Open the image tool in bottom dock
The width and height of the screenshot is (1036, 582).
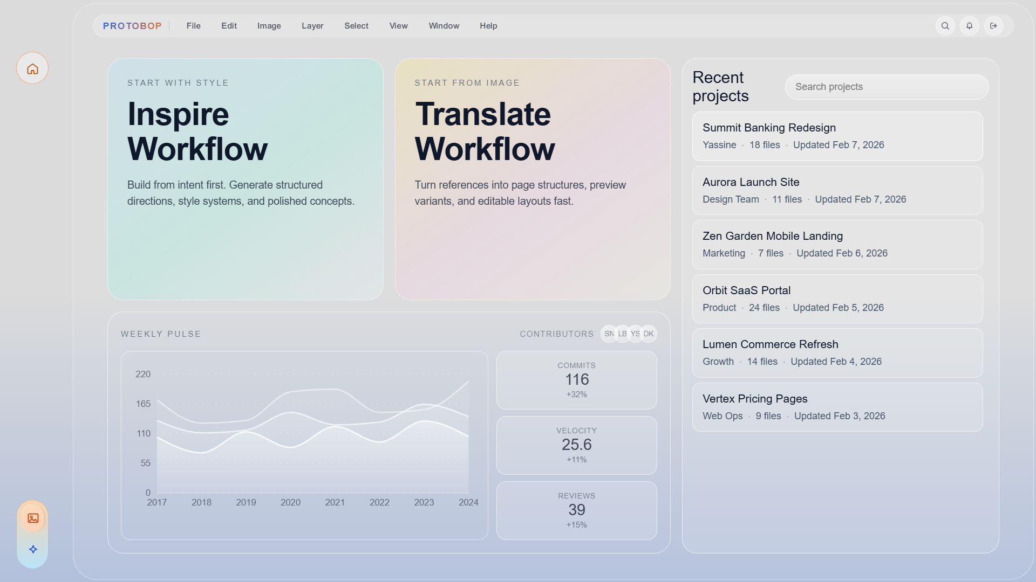pyautogui.click(x=33, y=518)
